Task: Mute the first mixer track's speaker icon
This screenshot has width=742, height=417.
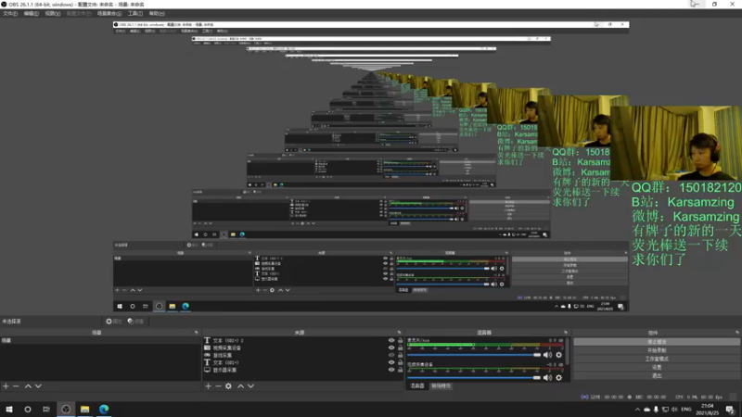Action: click(547, 355)
